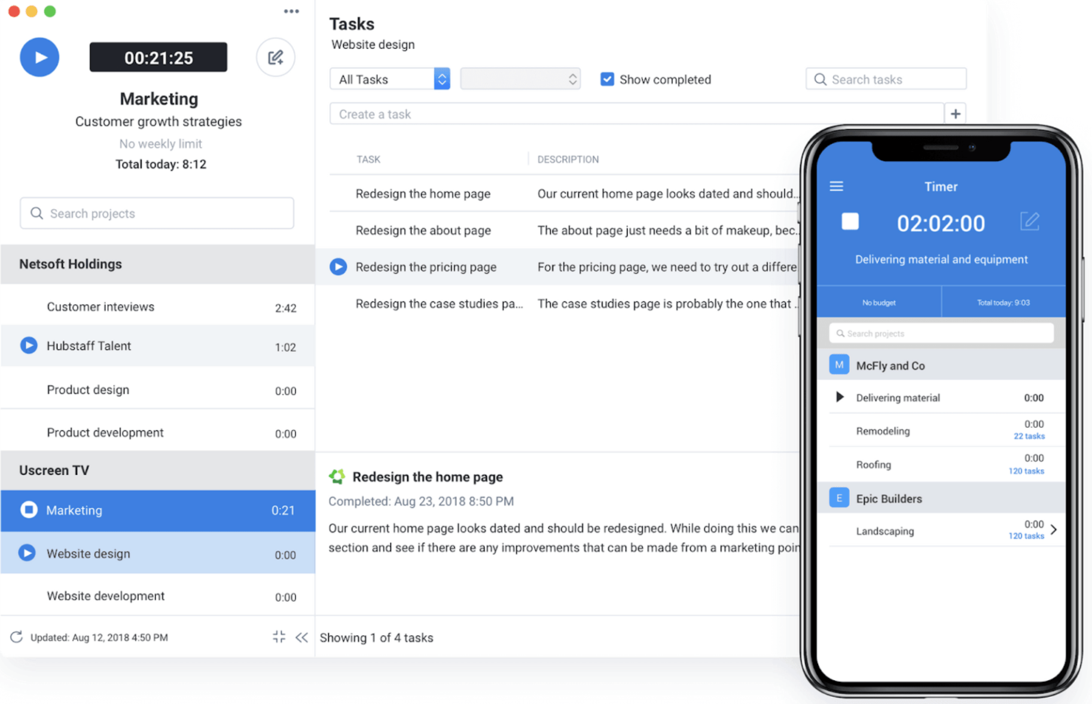Start the main timer play button
The height and width of the screenshot is (704, 1092).
(x=39, y=57)
